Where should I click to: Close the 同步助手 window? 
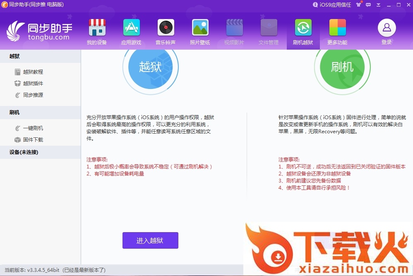point(408,5)
